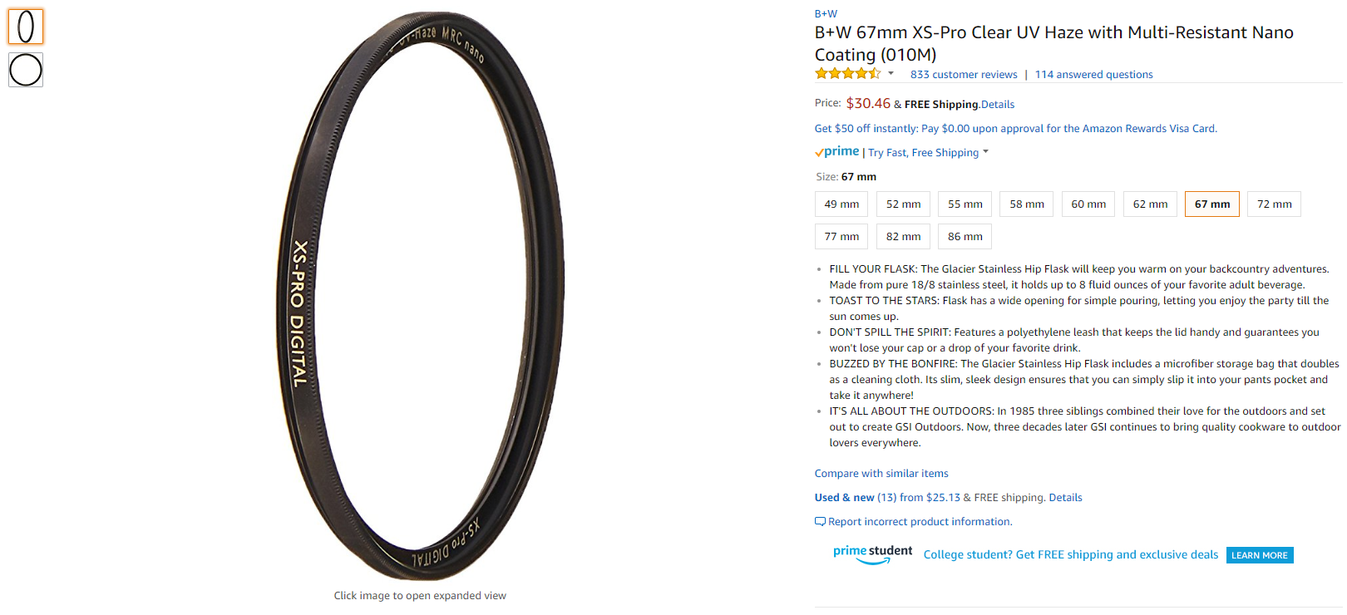Open the 833 customer reviews link
The width and height of the screenshot is (1347, 615).
(x=964, y=75)
